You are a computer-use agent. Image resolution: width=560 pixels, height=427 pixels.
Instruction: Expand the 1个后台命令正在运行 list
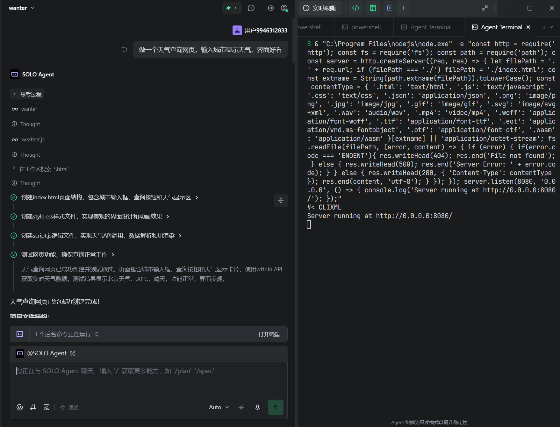[67, 334]
